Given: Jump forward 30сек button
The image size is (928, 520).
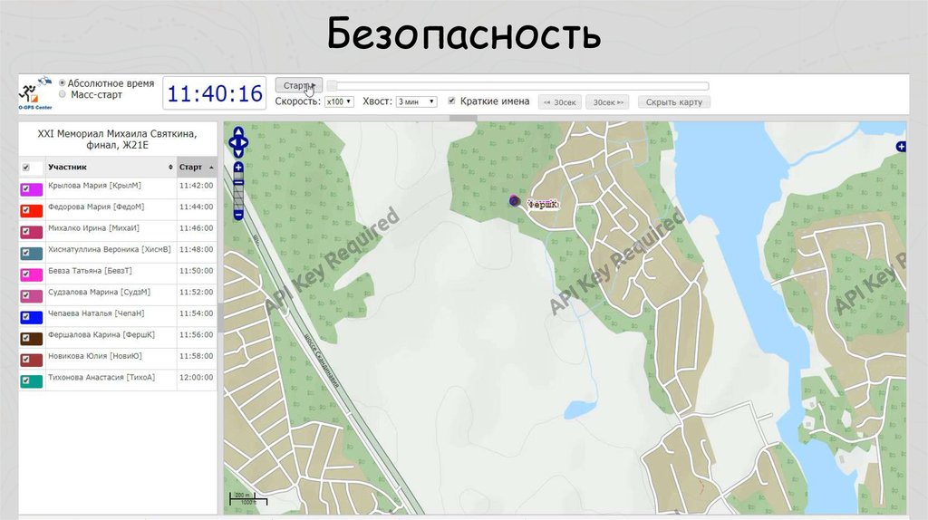Looking at the screenshot, I should 608,102.
